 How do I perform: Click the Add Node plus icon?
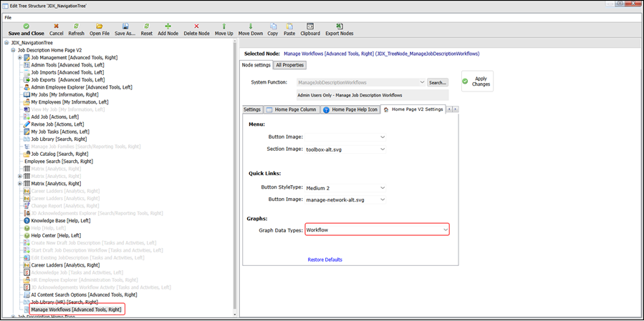point(168,26)
